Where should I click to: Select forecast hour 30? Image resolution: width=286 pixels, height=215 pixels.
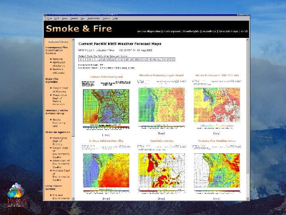[127, 59]
